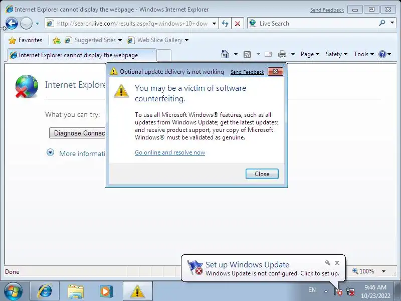This screenshot has width=401, height=301.
Task: Click the Diagnose Connection Problems button
Action: click(x=77, y=133)
